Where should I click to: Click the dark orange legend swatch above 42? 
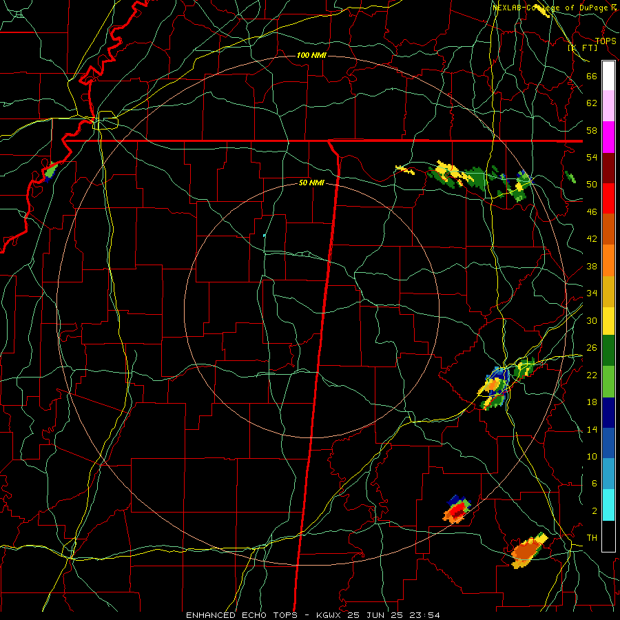pos(608,229)
